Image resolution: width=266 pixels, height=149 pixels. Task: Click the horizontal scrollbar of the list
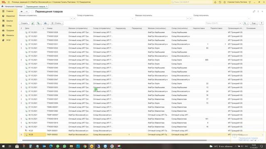(x=115, y=140)
